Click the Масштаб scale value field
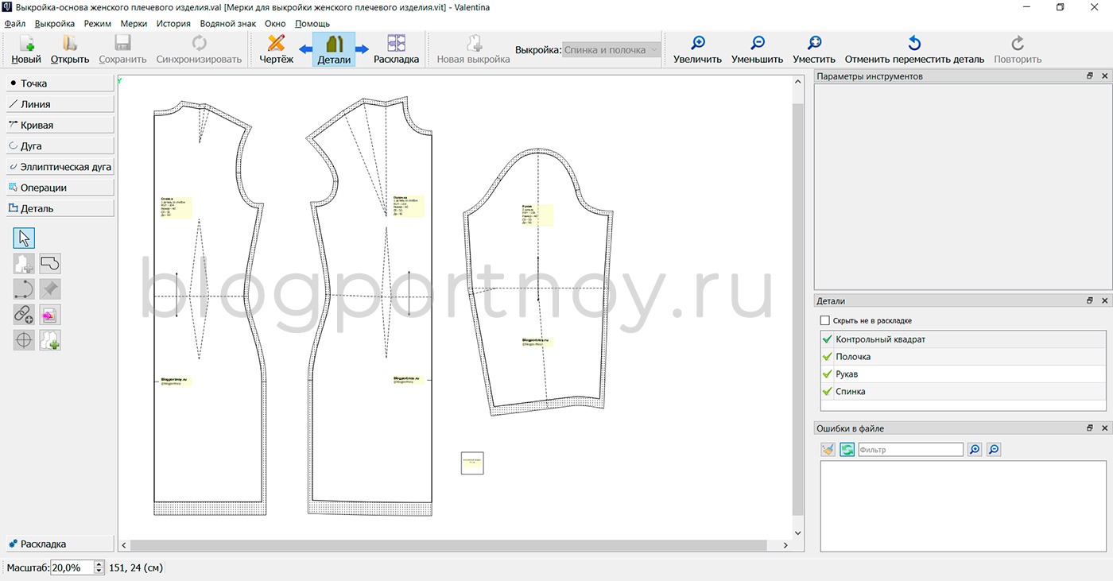The width and height of the screenshot is (1113, 581). (x=72, y=567)
